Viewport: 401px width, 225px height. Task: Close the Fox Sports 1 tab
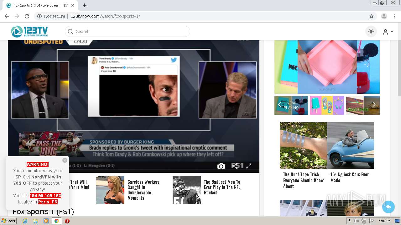click(73, 5)
